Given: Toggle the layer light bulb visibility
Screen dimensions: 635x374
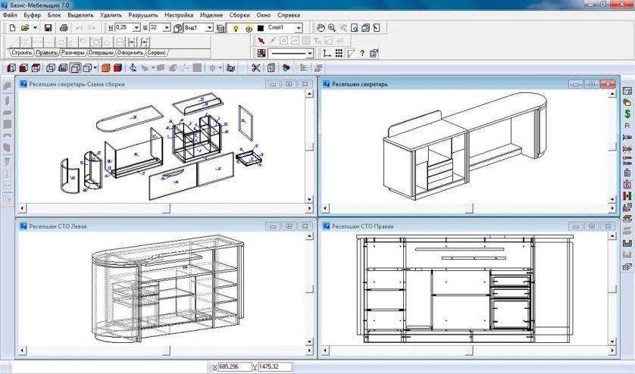Looking at the screenshot, I should tap(236, 27).
